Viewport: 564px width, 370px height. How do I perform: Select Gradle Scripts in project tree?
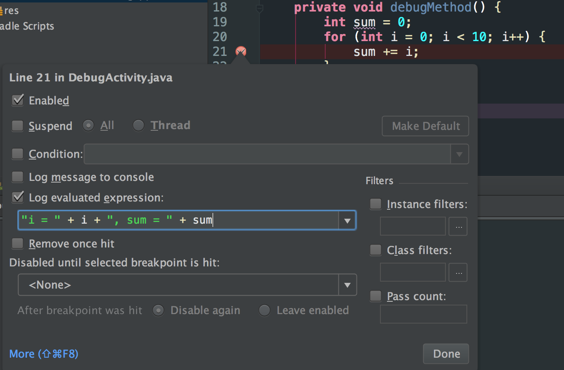pyautogui.click(x=27, y=26)
